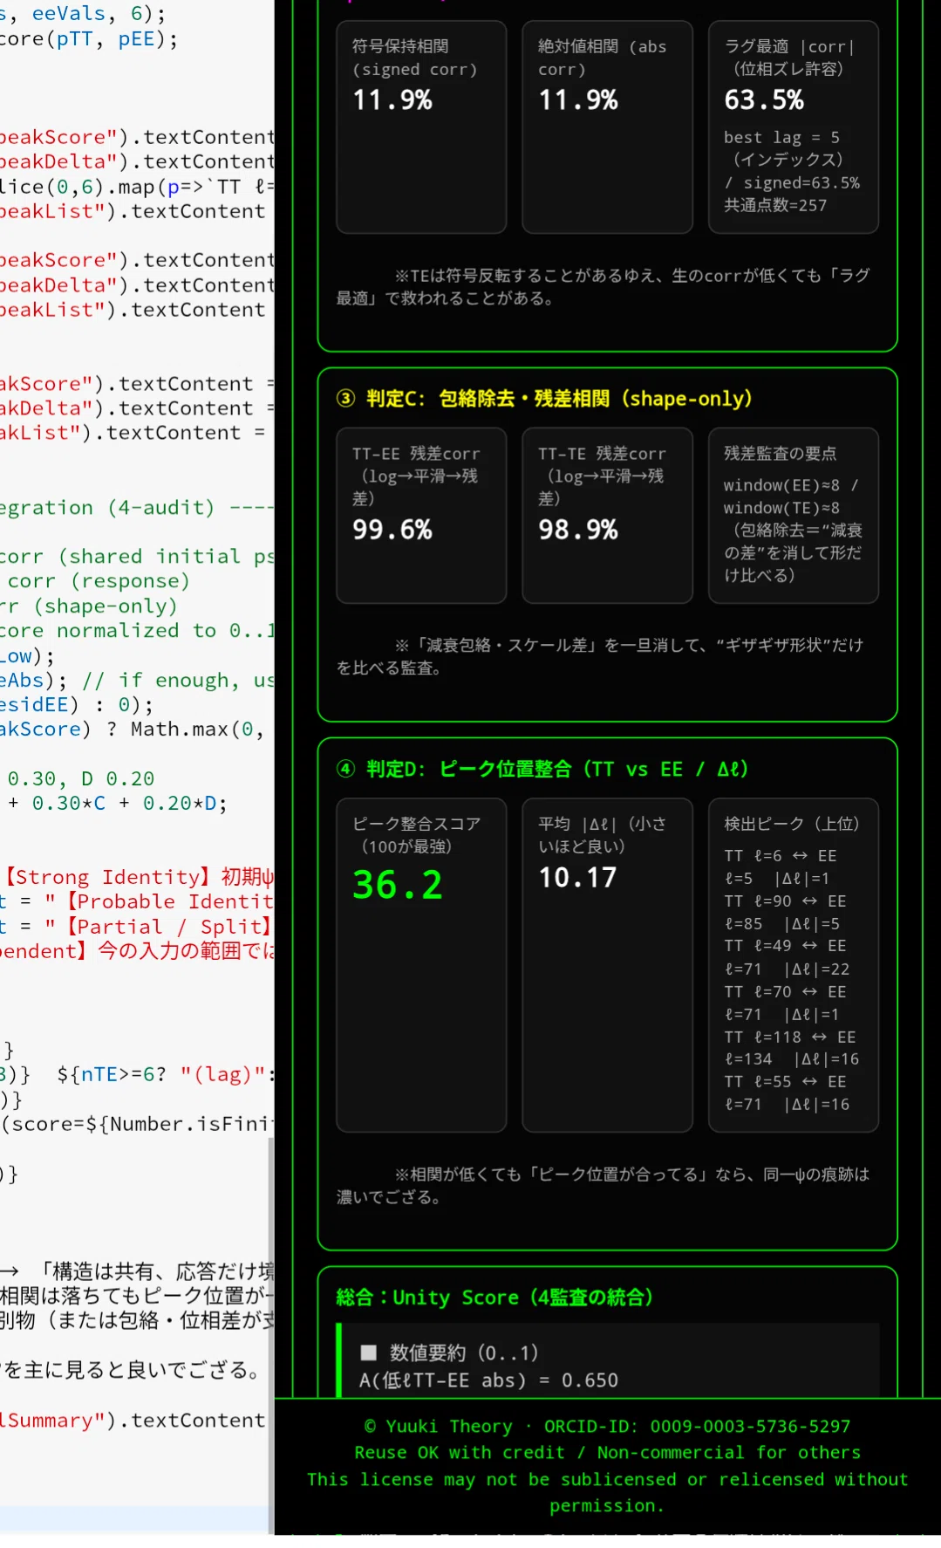Click the sublicensing notice footer text

607,1492
